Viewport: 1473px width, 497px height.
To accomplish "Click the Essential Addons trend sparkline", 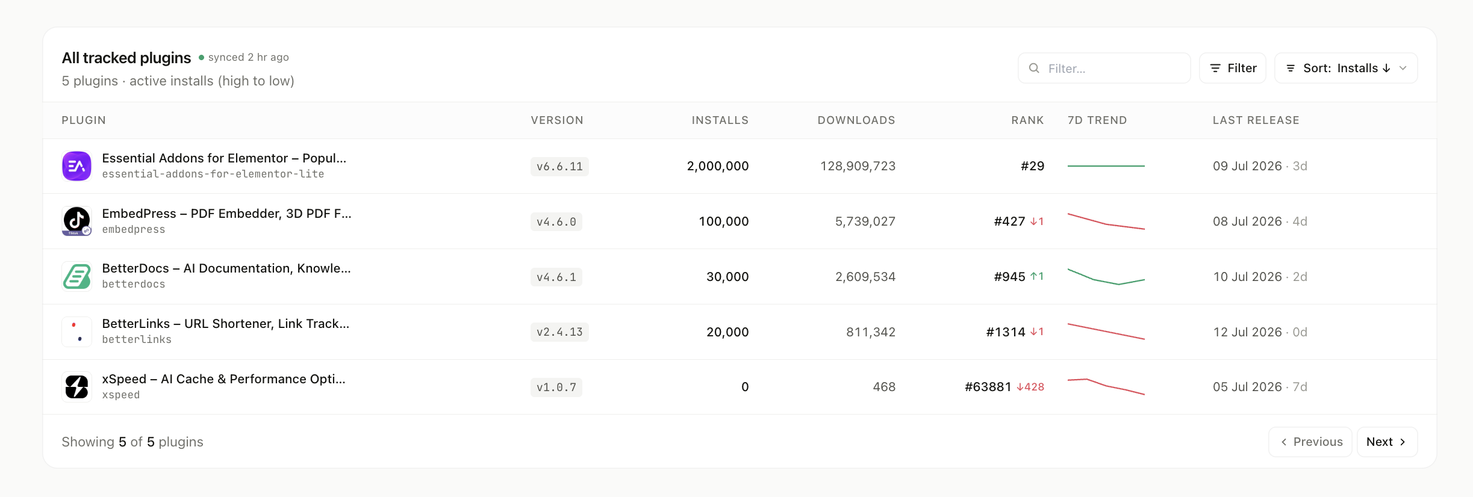I will click(1106, 166).
